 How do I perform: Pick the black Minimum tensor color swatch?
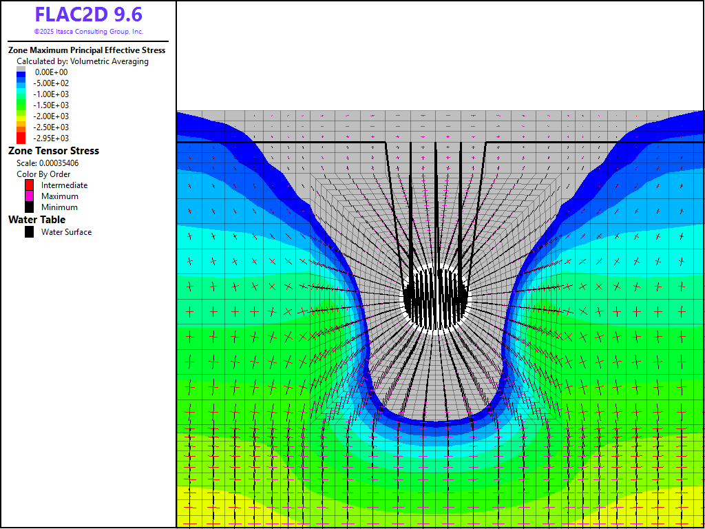click(x=29, y=207)
